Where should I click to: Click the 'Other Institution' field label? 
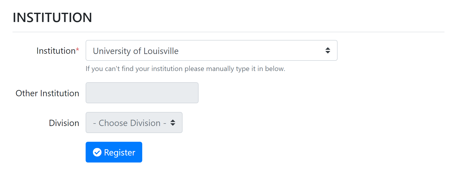tap(47, 93)
